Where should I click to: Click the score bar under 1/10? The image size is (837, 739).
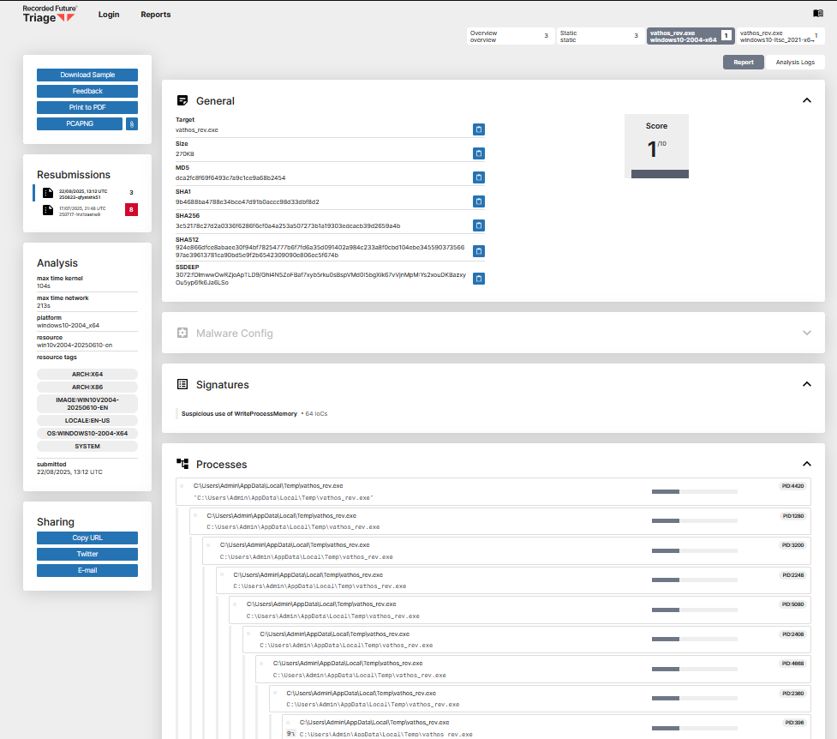660,174
